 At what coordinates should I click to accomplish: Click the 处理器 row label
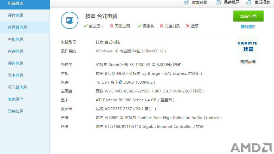pyautogui.click(x=67, y=65)
